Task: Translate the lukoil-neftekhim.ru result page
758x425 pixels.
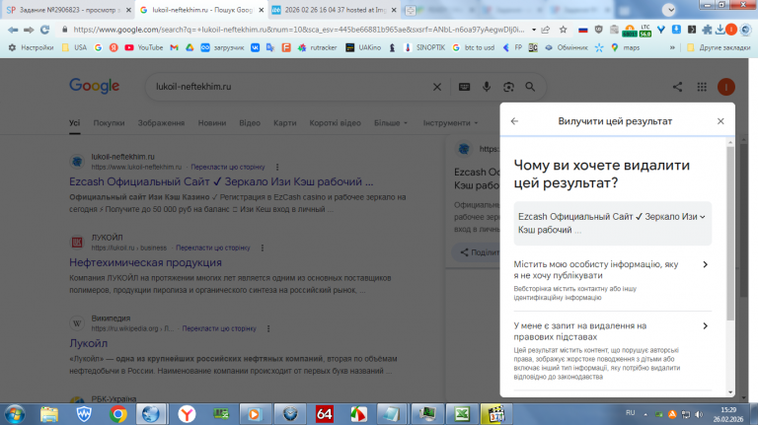Action: click(x=228, y=167)
